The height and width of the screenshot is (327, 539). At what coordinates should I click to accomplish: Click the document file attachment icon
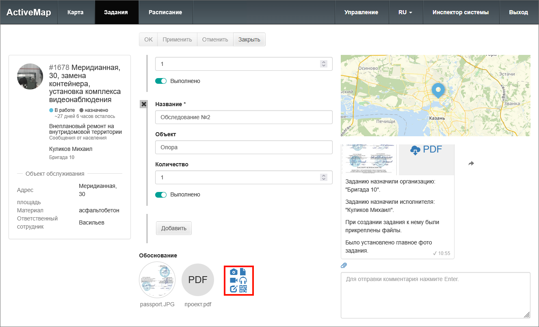tap(243, 272)
